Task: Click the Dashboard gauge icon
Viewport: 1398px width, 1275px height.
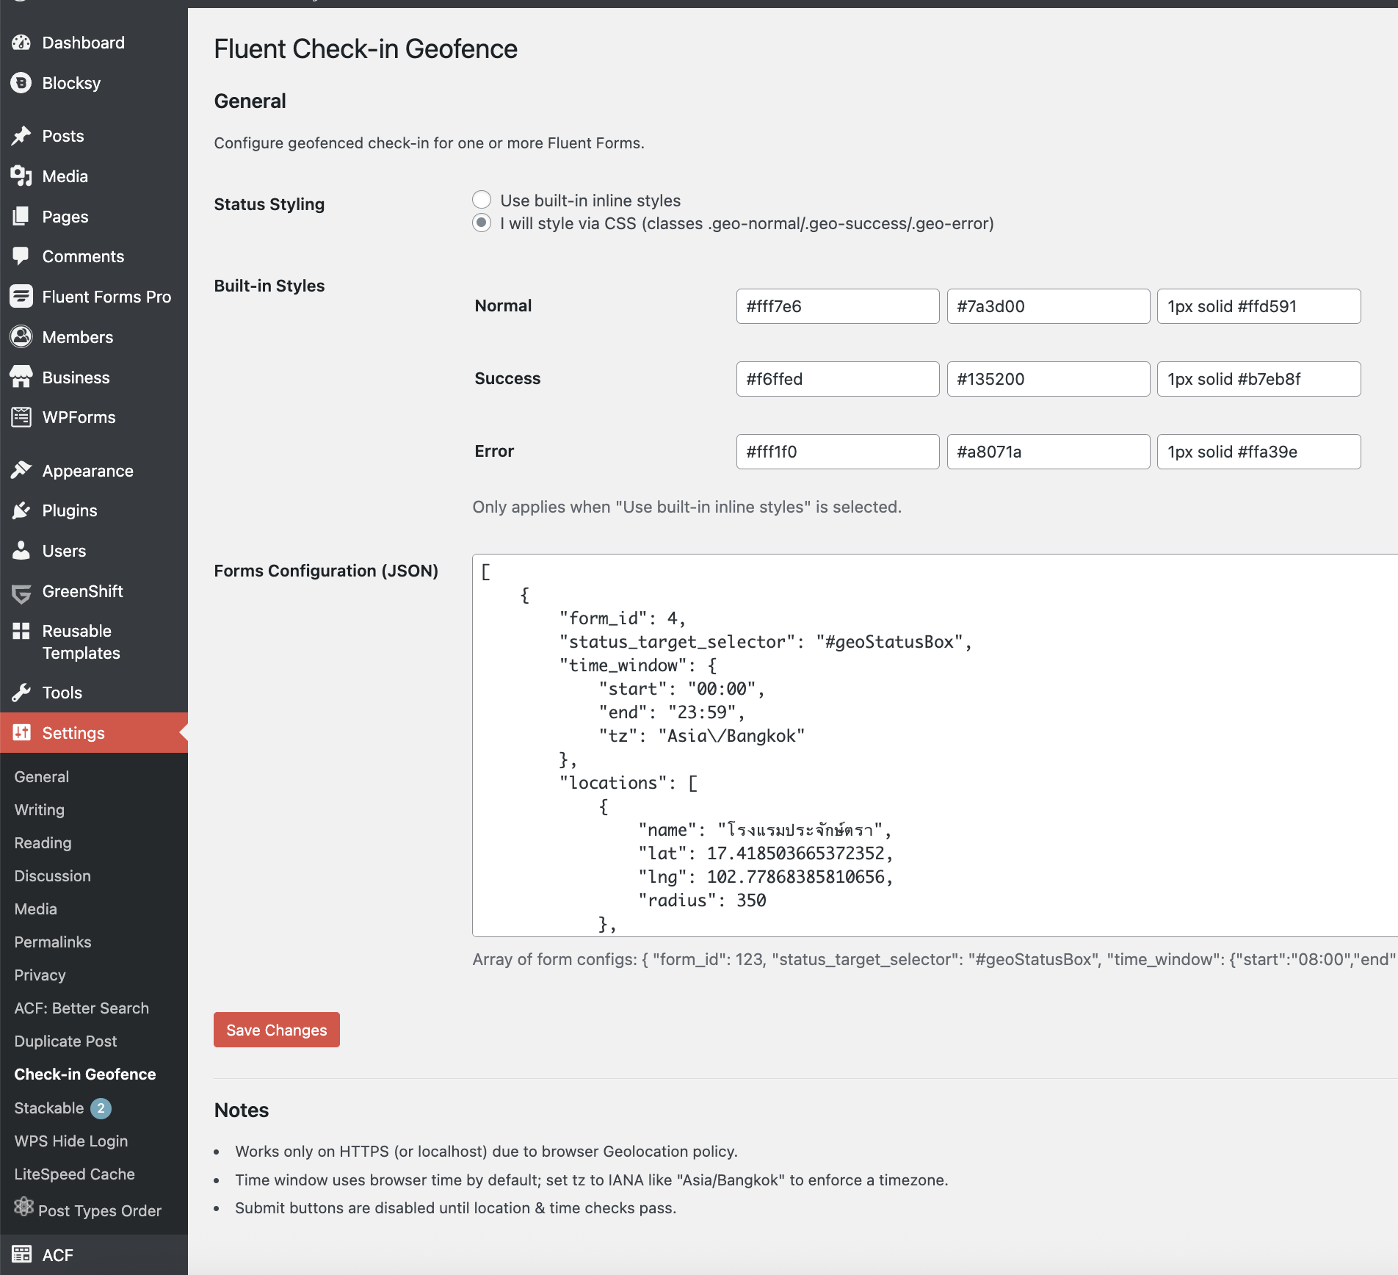Action: point(21,43)
